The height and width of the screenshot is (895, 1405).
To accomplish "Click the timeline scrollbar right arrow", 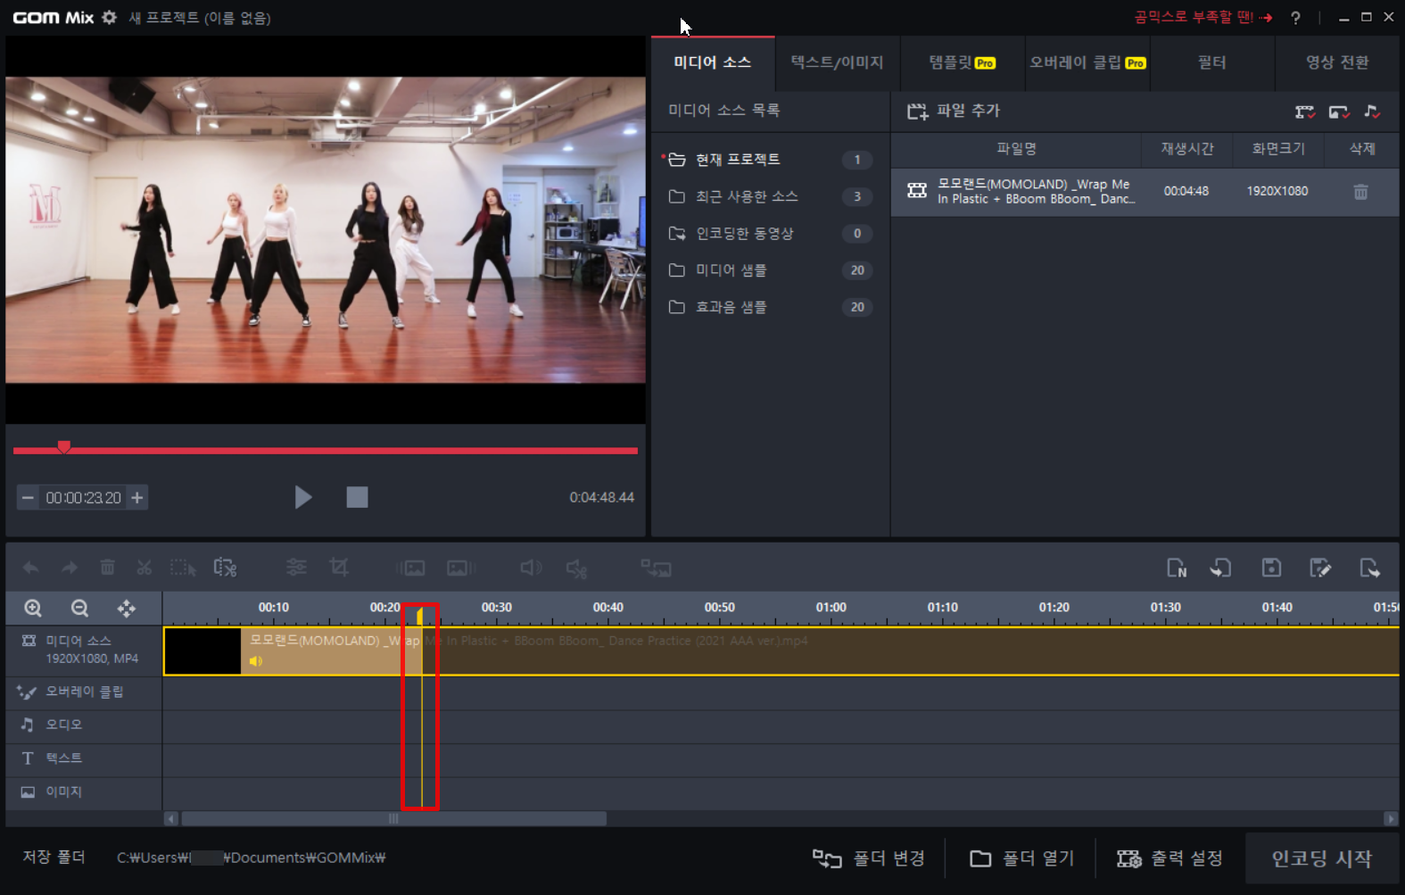I will 1391,818.
